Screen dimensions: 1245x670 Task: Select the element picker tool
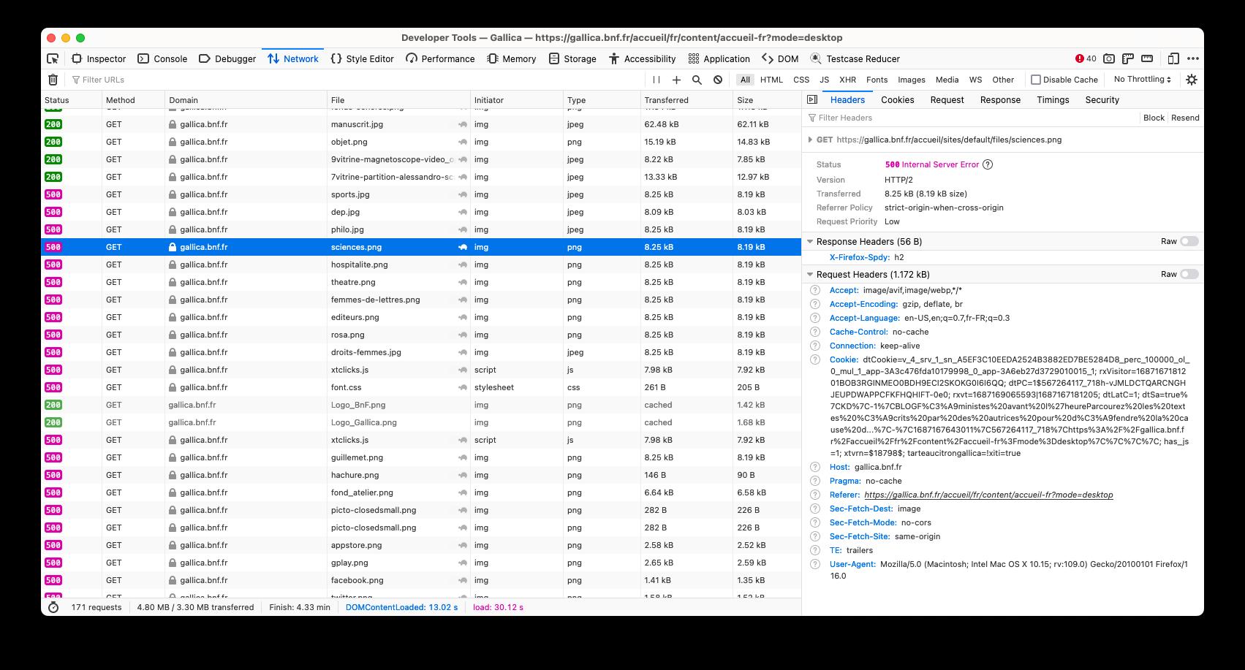coord(52,58)
